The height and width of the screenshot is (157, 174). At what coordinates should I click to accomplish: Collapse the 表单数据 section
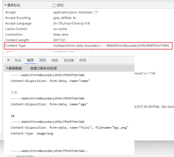pos(7,68)
